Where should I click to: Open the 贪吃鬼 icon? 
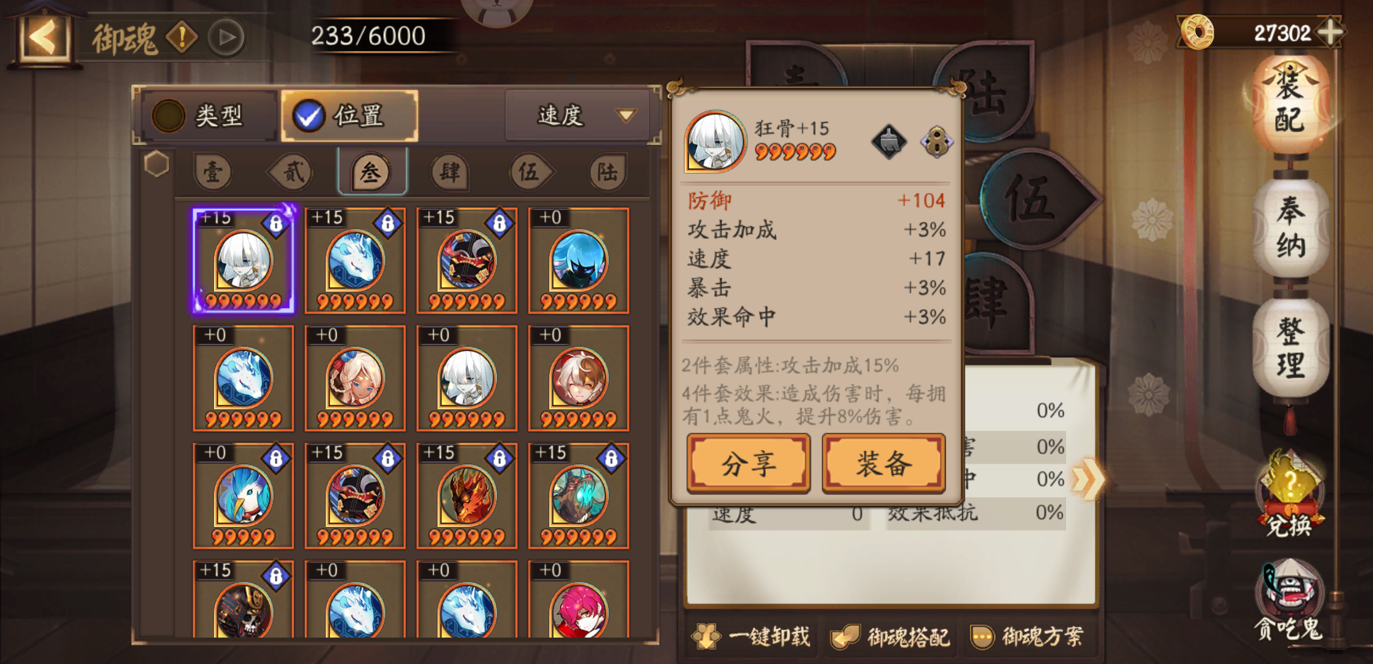tap(1288, 601)
